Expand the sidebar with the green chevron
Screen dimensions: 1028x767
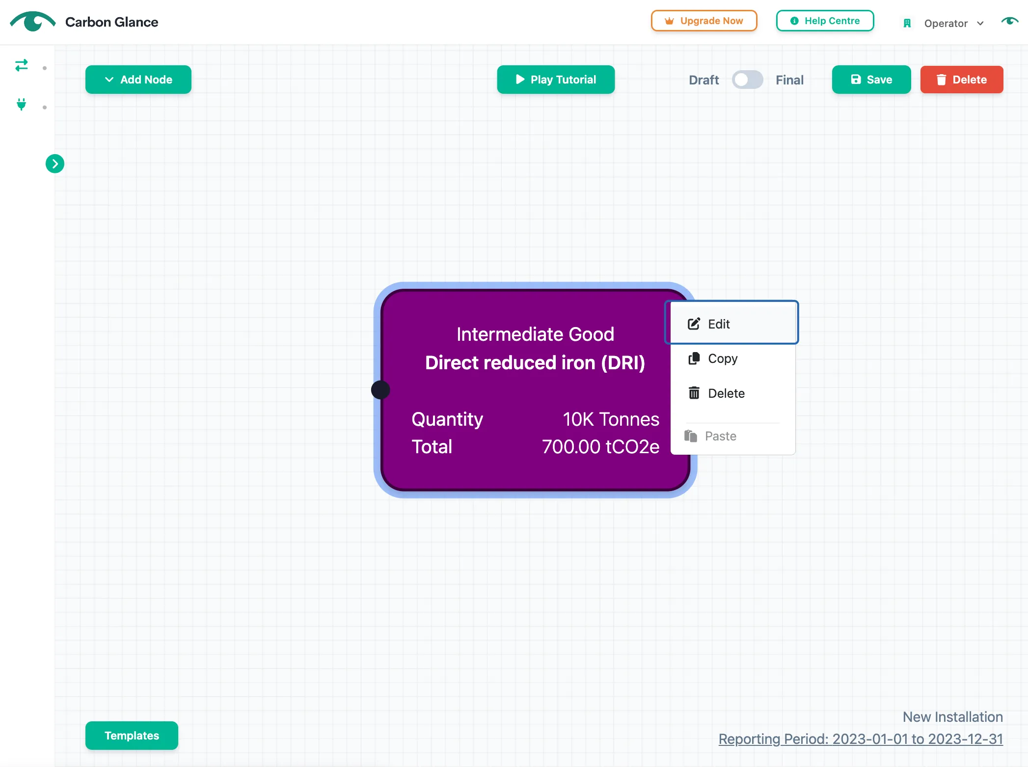point(55,164)
